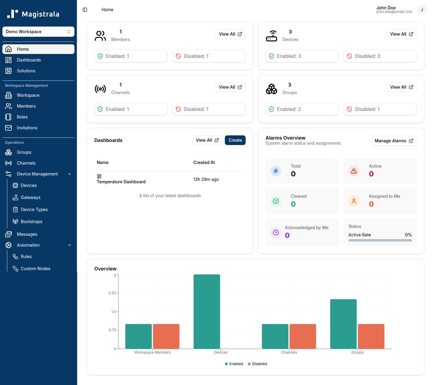Open Solutions in the sidebar
Viewport: 434px width, 385px height.
pos(38,71)
